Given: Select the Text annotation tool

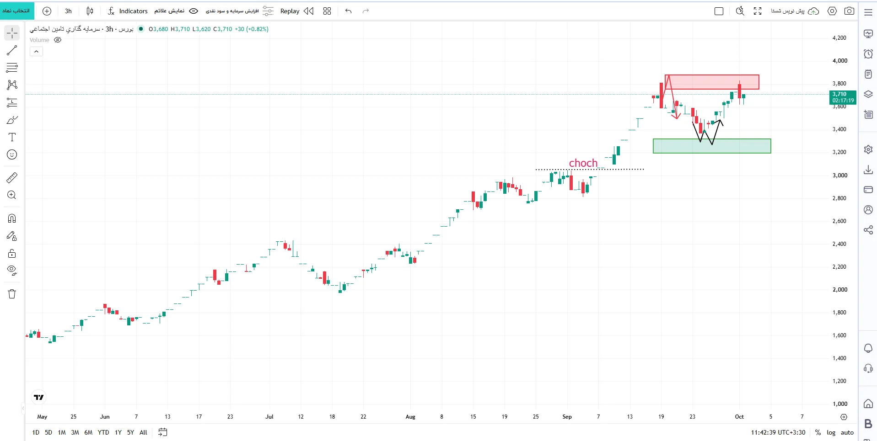Looking at the screenshot, I should tap(12, 137).
